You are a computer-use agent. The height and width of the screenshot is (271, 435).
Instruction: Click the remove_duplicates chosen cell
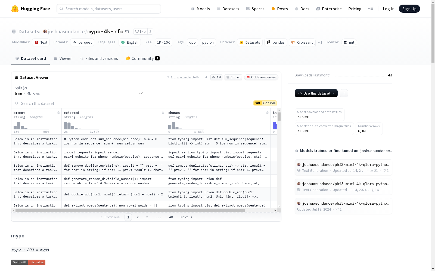(218, 168)
